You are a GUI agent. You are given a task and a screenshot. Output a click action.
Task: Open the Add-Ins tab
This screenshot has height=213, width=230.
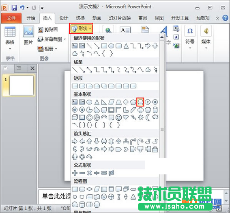[x=203, y=18]
